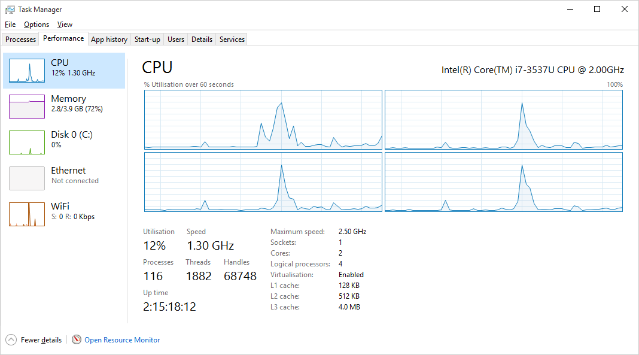The image size is (639, 355).
Task: Switch to the Users tab
Action: coord(176,40)
